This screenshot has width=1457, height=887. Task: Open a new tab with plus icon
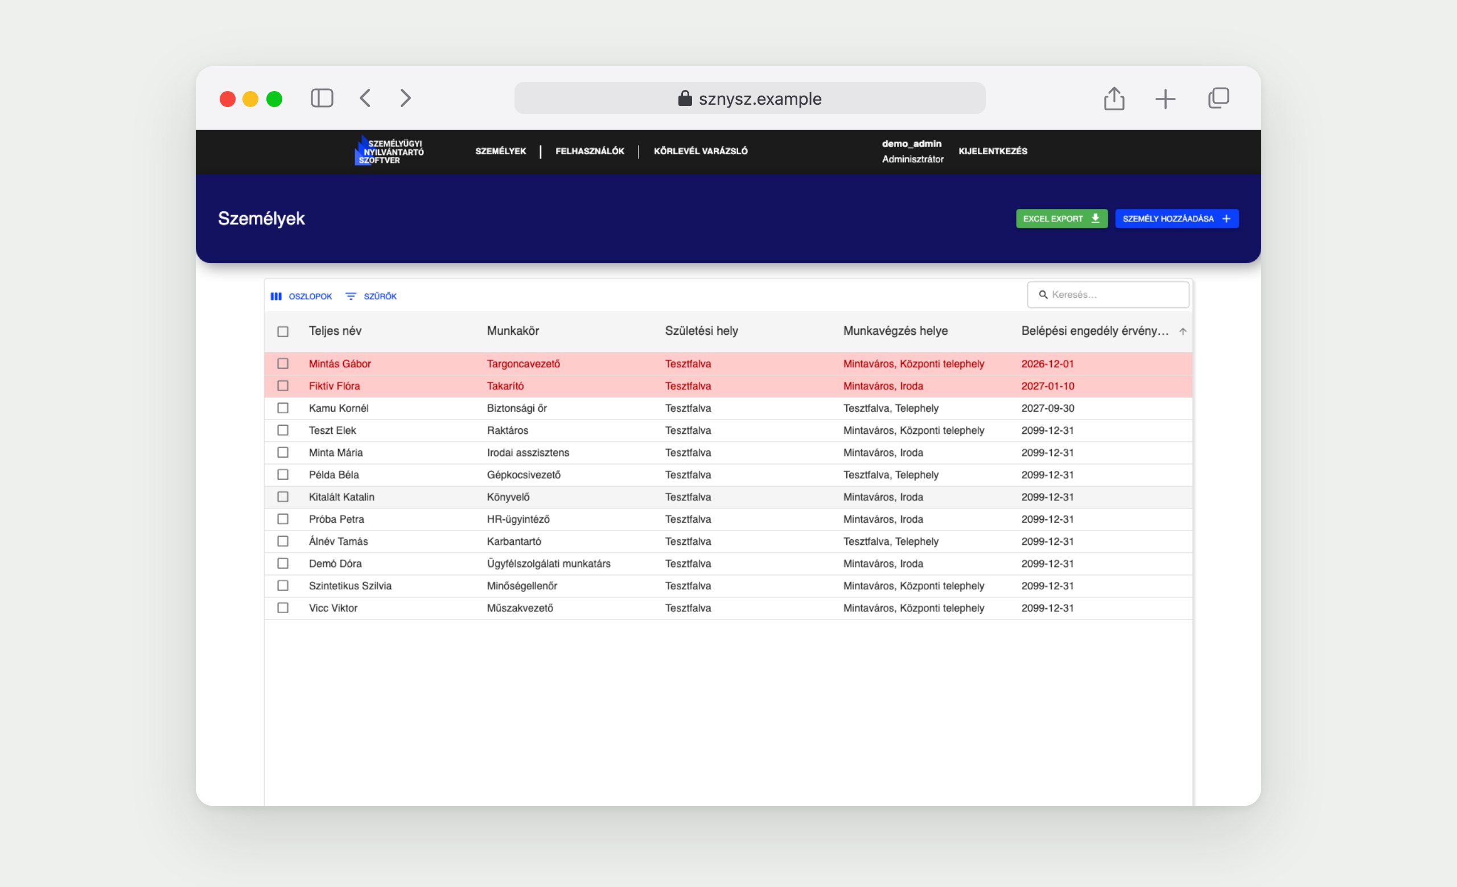click(1166, 98)
